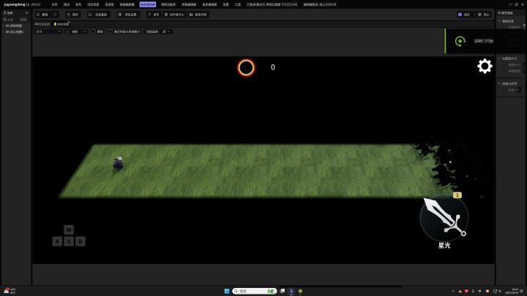Click the project settings gear toolbar button
This screenshot has height=296, width=527.
click(127, 15)
